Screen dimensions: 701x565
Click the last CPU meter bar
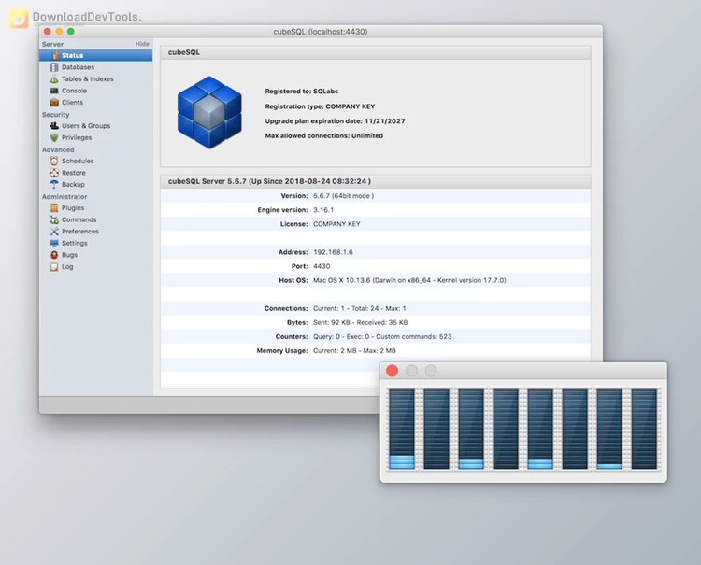coord(644,430)
